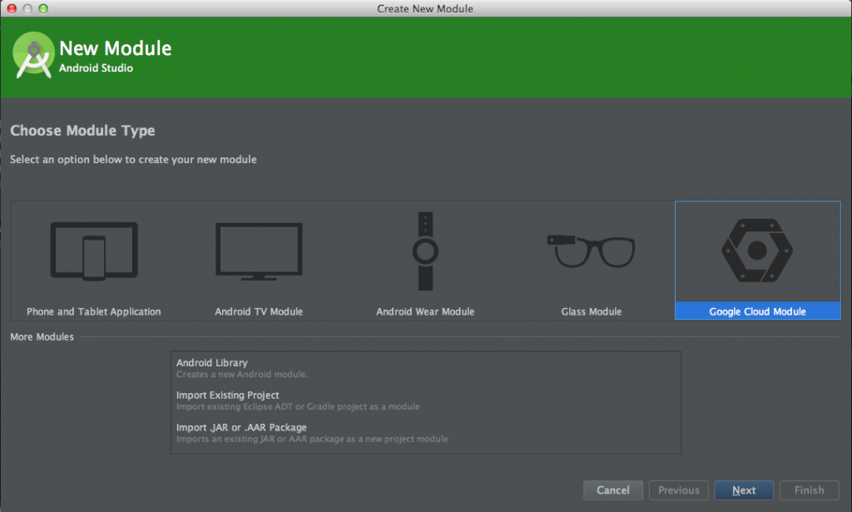Click the Glass Module label

coord(592,311)
